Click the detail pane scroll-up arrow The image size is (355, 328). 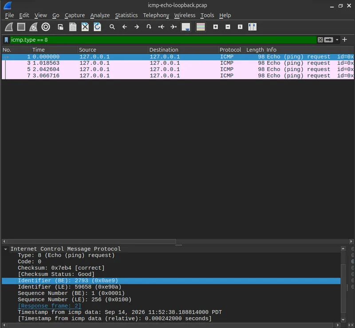pyautogui.click(x=343, y=249)
